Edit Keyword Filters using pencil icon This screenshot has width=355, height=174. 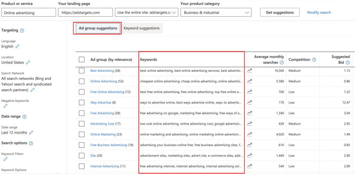[x=5, y=159]
